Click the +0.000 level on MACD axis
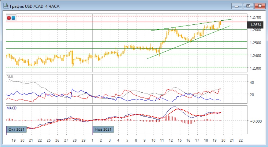The height and width of the screenshot is (147, 268). [255, 121]
